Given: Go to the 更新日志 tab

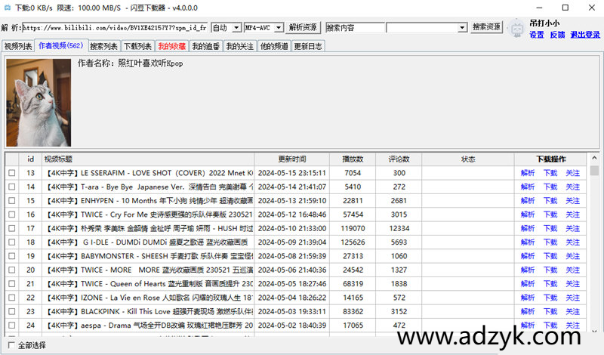Looking at the screenshot, I should [x=307, y=46].
